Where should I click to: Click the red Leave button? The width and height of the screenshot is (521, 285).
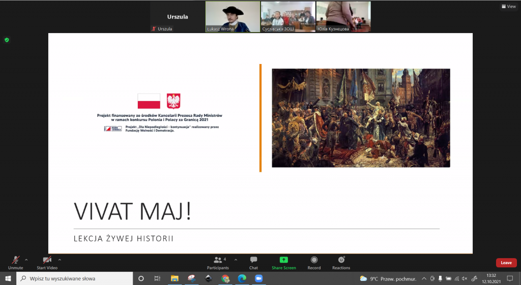coord(506,263)
